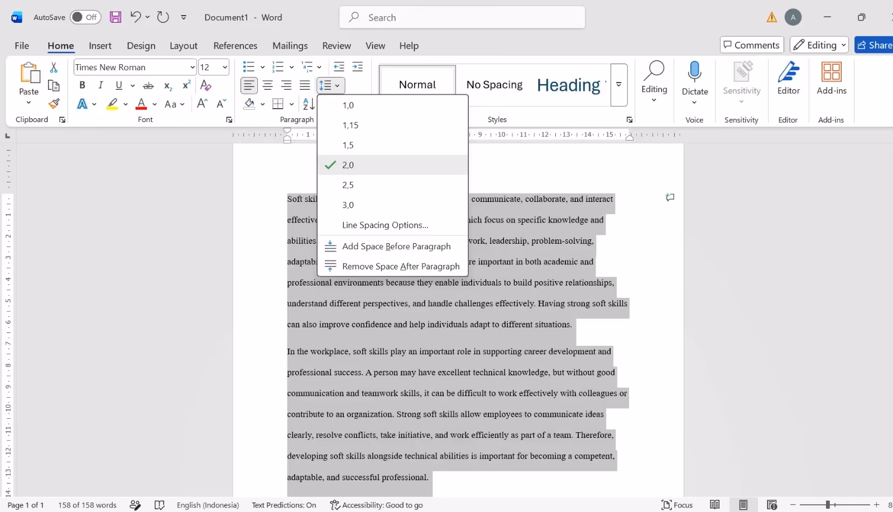Click the Sort A-Z icon

[309, 104]
